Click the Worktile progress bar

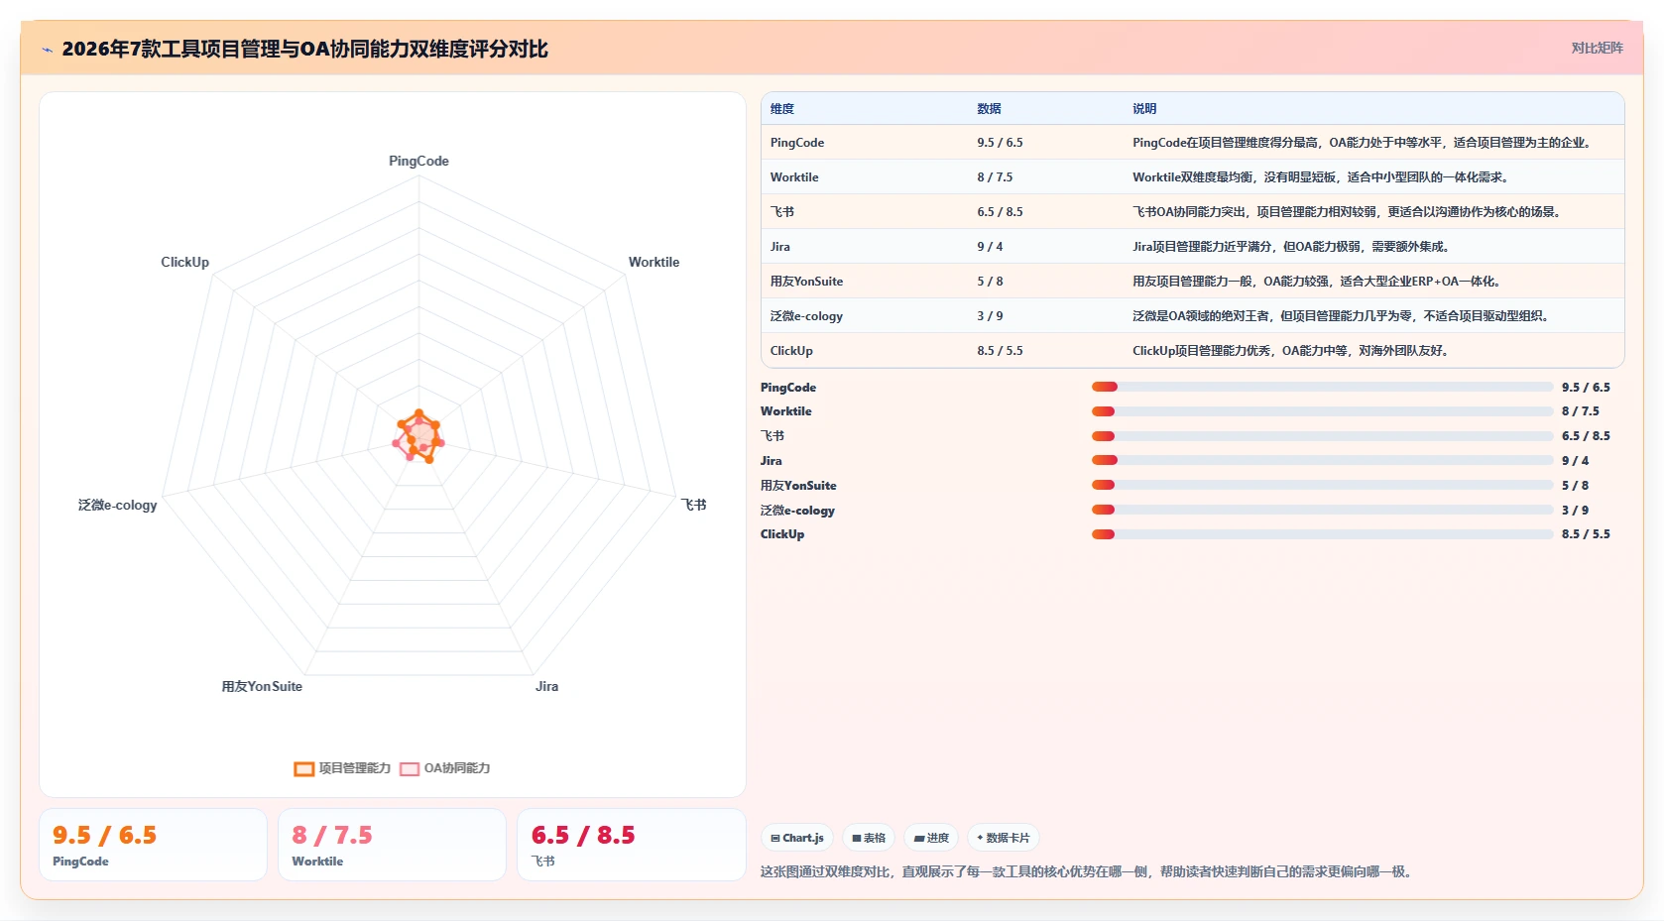tap(1322, 411)
